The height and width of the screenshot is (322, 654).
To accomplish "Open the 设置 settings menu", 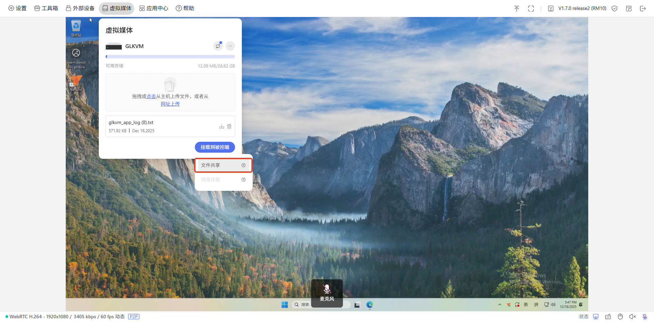I will click(x=17, y=8).
